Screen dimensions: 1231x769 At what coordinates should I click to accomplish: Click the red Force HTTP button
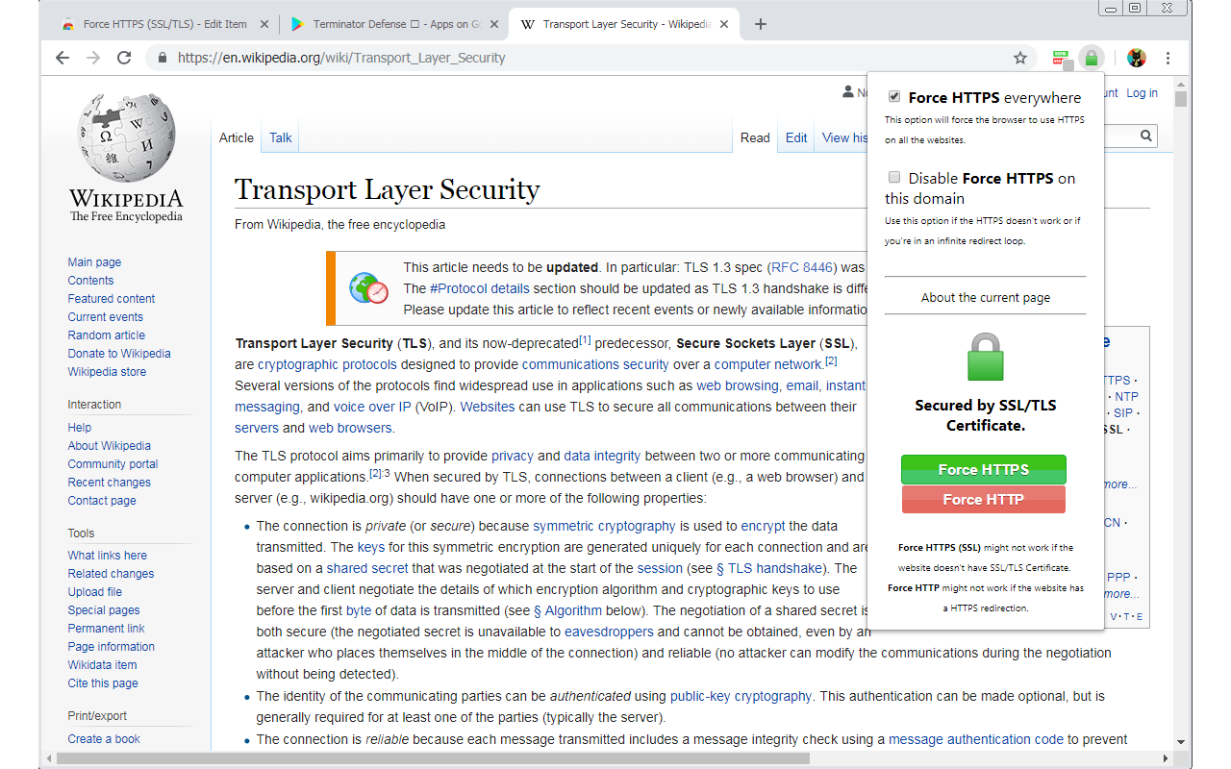coord(983,499)
